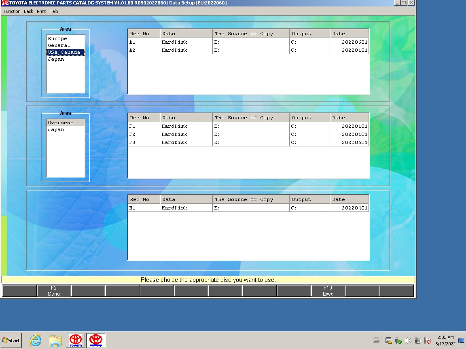
Task: Click the A2 date 20220101 cell
Action: point(349,50)
